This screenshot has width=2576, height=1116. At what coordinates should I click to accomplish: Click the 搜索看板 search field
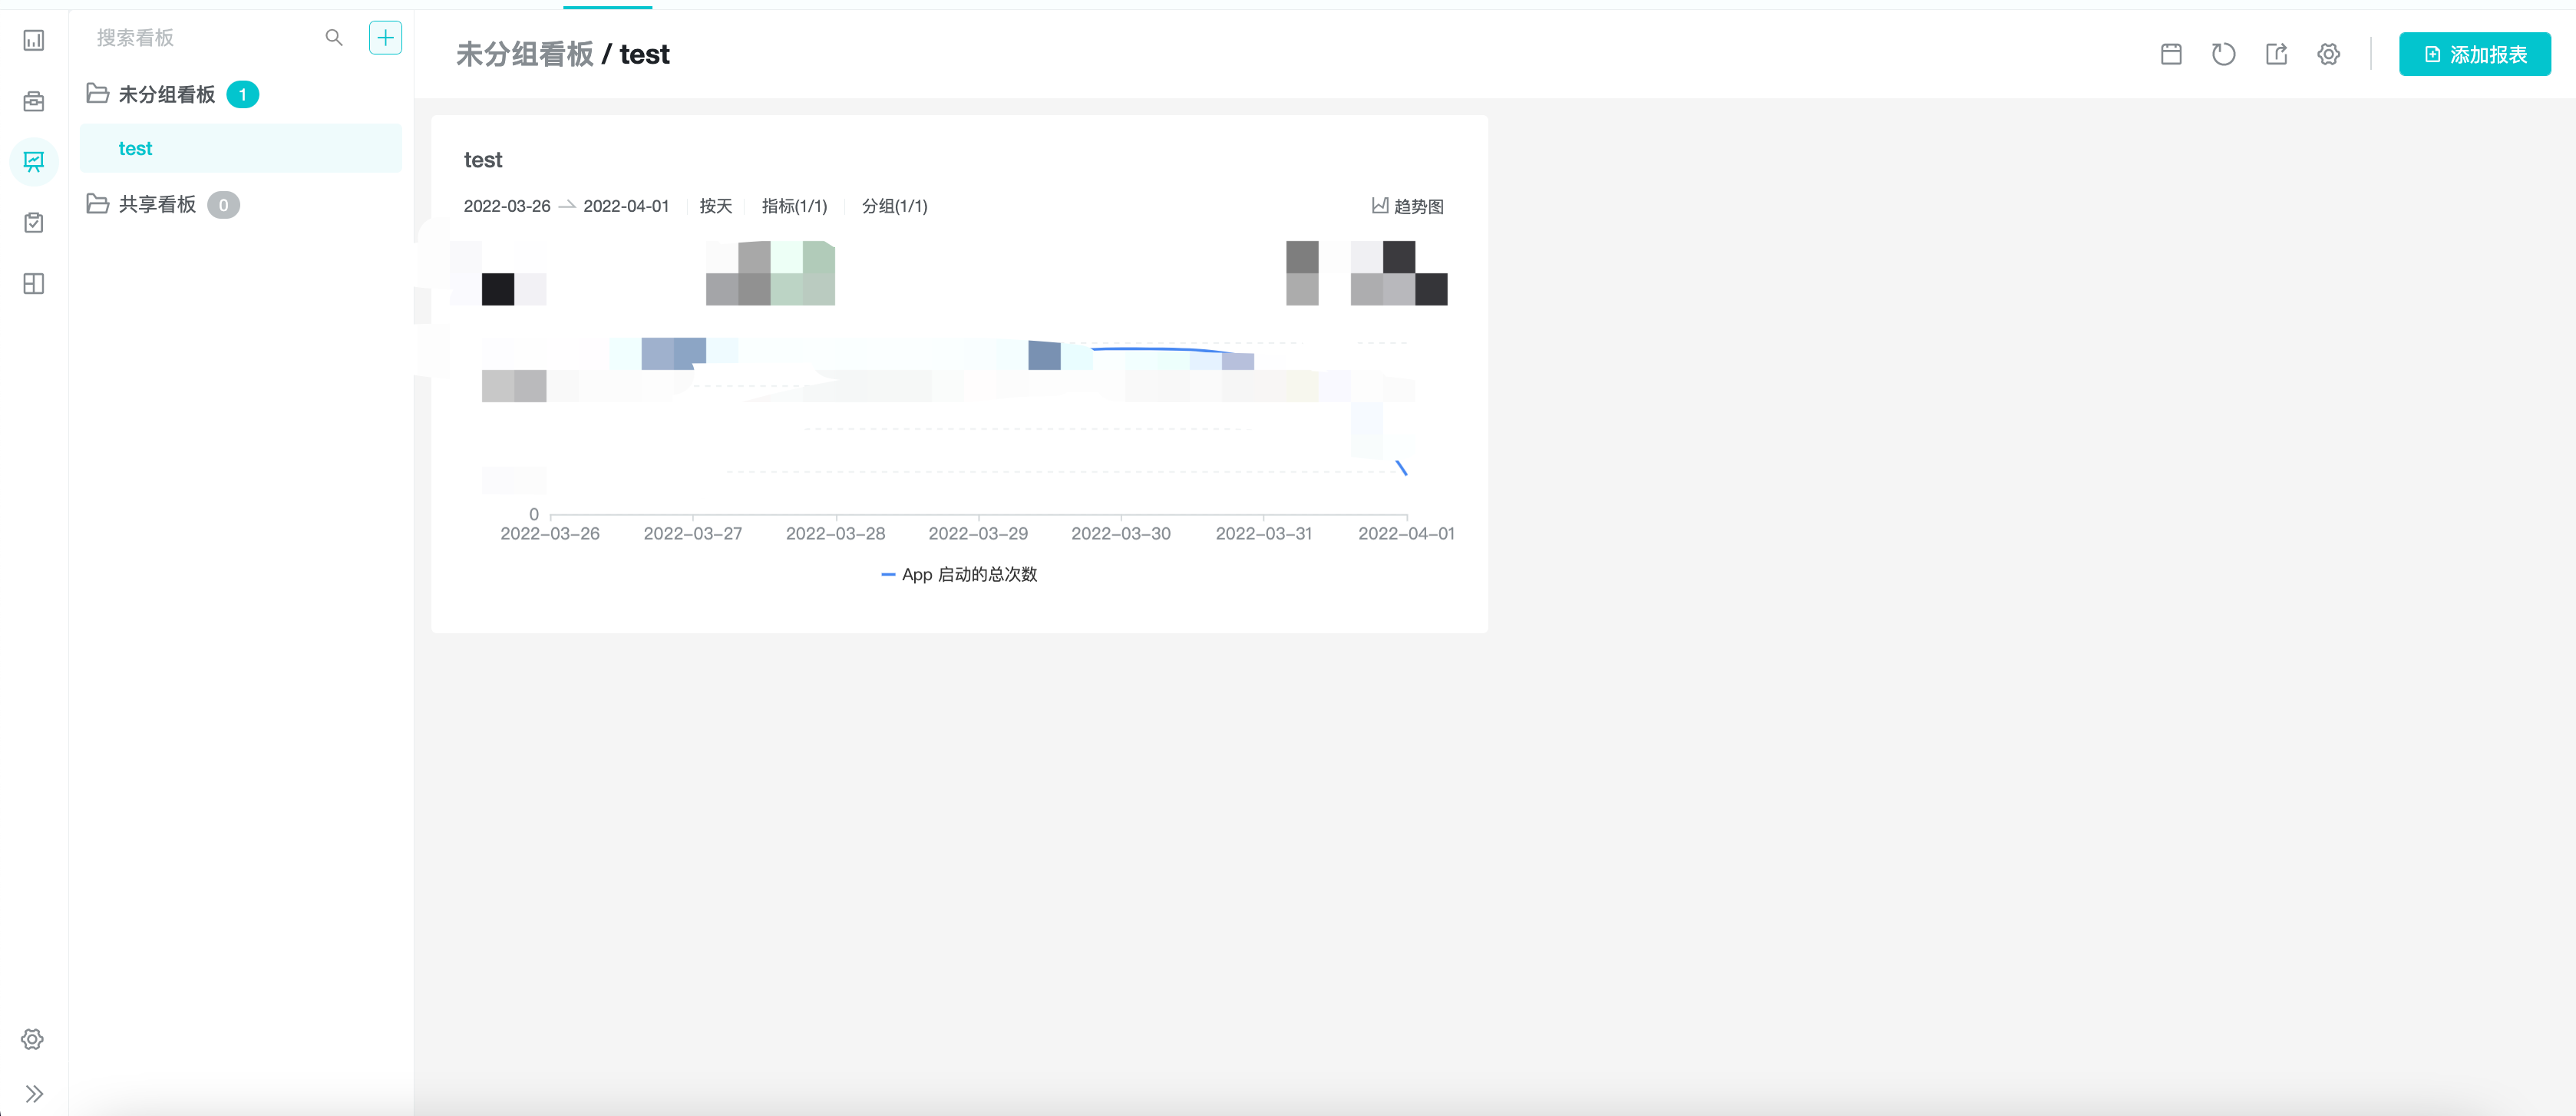pyautogui.click(x=200, y=38)
